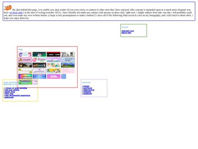Open the grayscale computer pixel badge

[x=68, y=54]
